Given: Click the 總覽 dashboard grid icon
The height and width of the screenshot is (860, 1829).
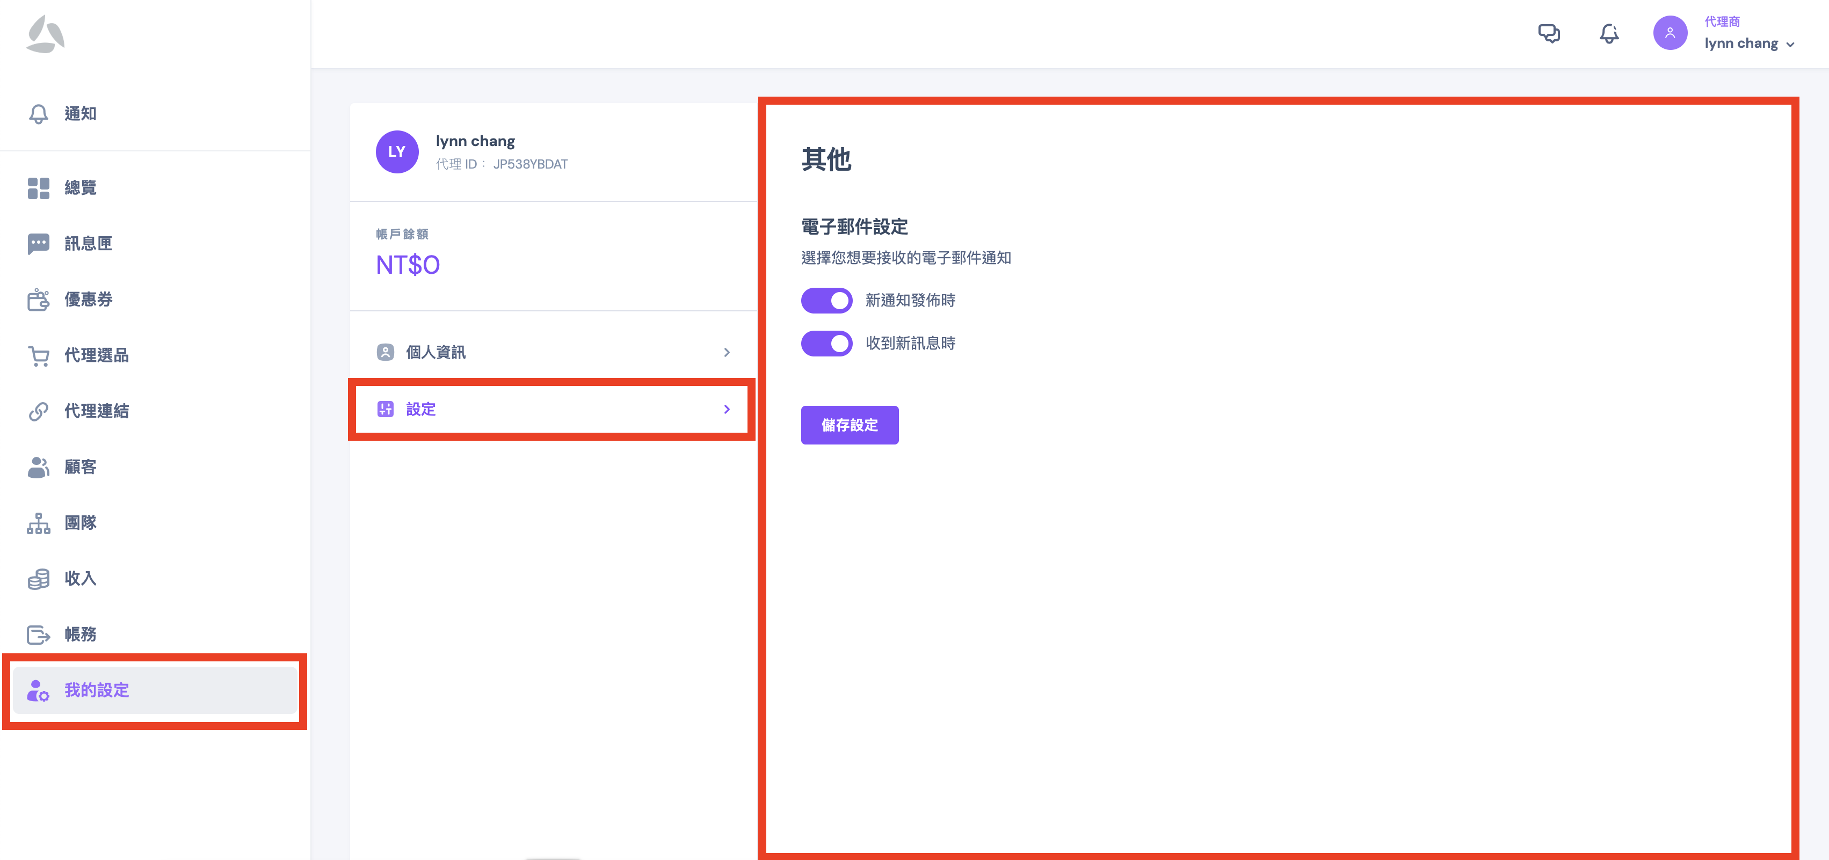Looking at the screenshot, I should pos(38,188).
